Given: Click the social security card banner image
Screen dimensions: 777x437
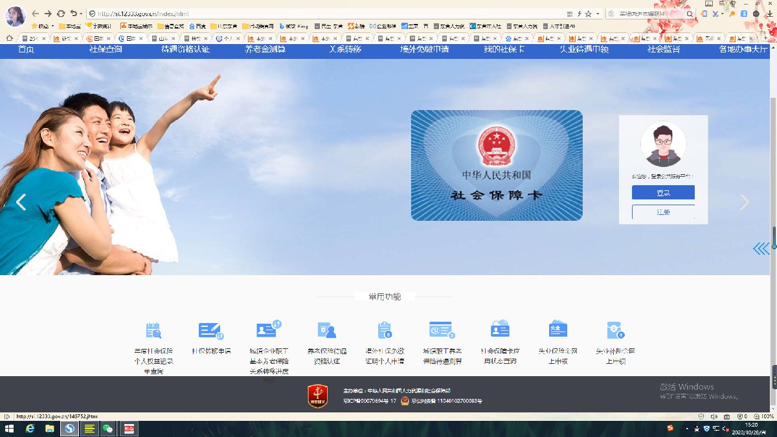Looking at the screenshot, I should click(x=497, y=166).
